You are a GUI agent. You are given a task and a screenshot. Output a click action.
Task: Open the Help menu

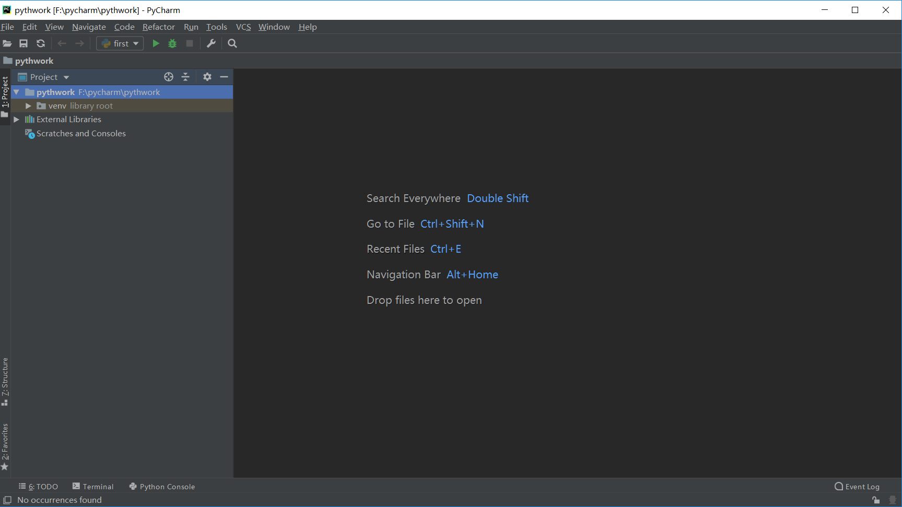pyautogui.click(x=308, y=27)
